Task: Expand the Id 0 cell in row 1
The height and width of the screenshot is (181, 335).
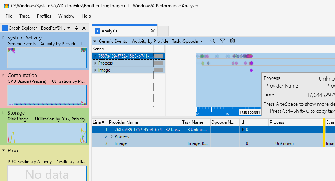Action: pos(243,130)
